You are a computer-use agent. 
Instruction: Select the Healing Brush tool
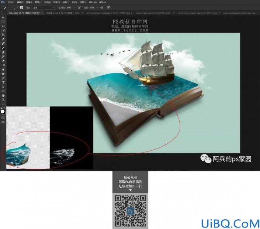pos(3,43)
